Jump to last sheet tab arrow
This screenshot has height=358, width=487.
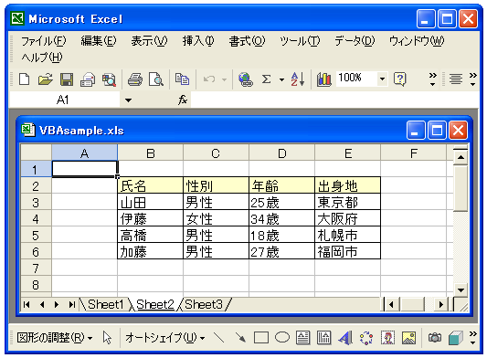pos(72,305)
